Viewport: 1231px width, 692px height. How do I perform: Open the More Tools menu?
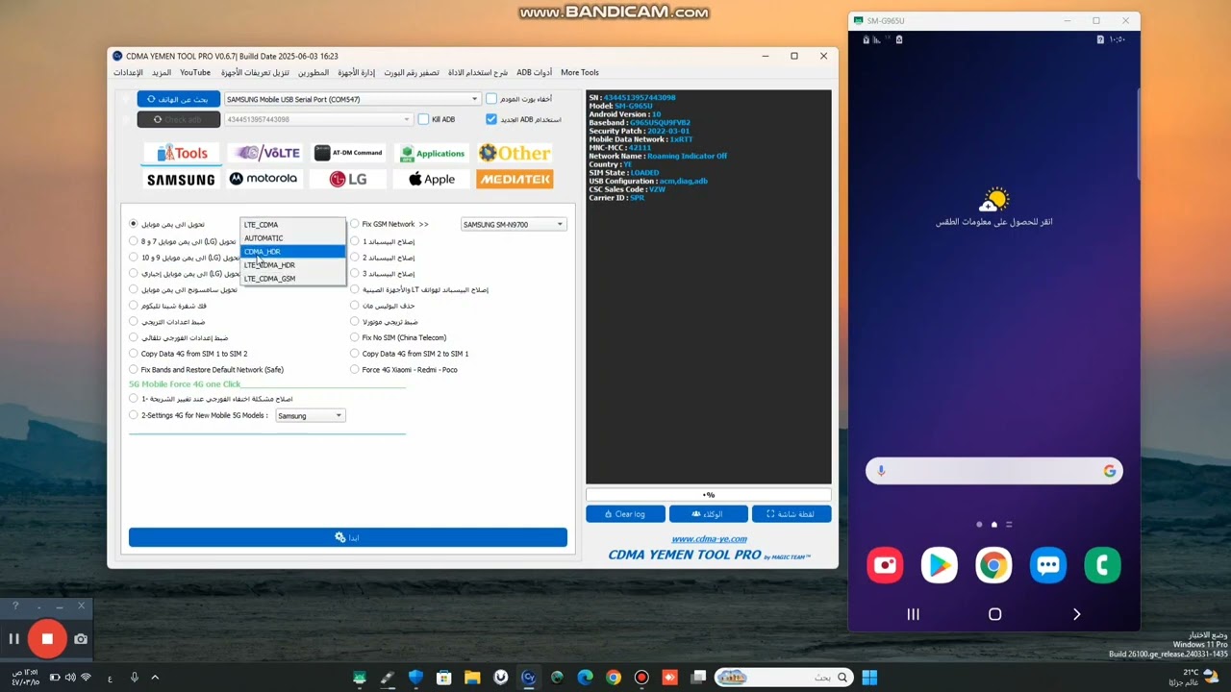point(580,72)
